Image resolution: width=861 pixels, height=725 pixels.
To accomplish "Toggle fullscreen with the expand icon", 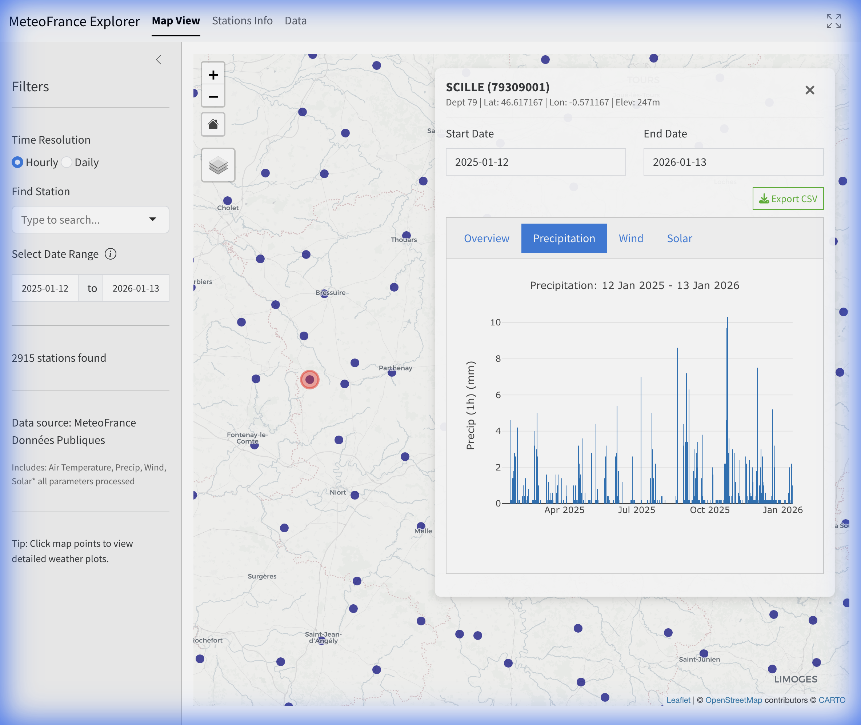I will click(x=833, y=21).
